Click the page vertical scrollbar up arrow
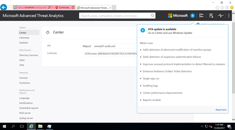 233,13
